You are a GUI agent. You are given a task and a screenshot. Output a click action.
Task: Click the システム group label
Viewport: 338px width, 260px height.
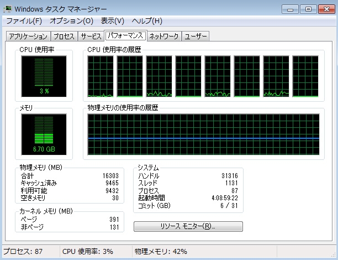coord(149,168)
